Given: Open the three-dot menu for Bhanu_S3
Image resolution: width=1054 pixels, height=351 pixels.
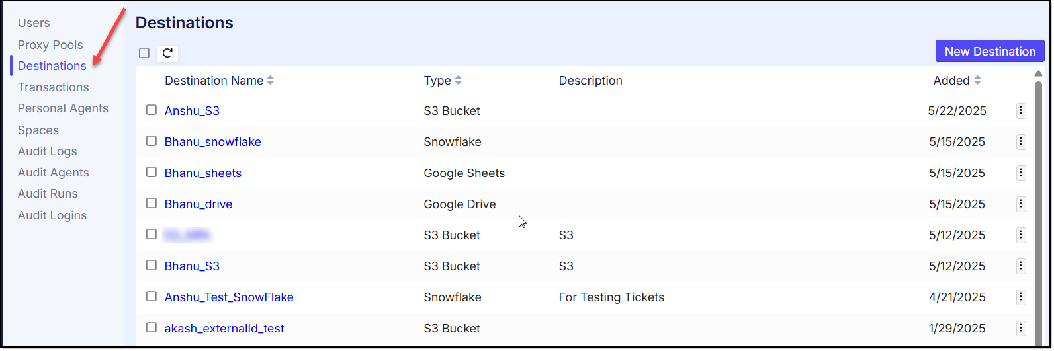Looking at the screenshot, I should (x=1020, y=266).
